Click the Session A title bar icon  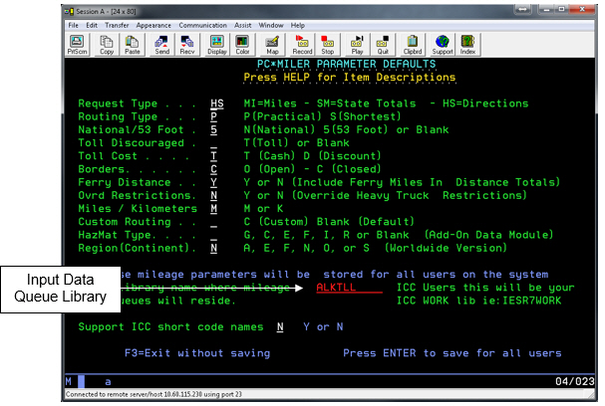(70, 12)
